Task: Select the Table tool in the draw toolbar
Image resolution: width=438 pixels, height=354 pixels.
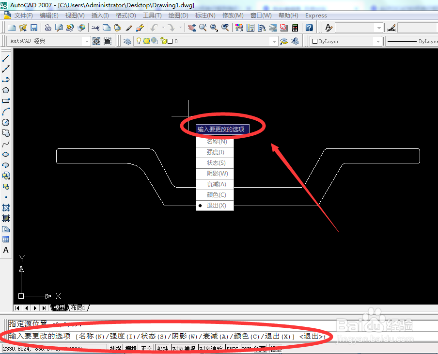Action: (6, 240)
